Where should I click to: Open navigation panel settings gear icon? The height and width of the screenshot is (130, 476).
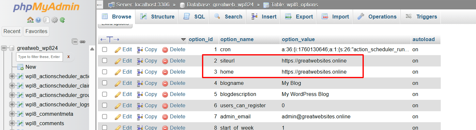pos(54,20)
